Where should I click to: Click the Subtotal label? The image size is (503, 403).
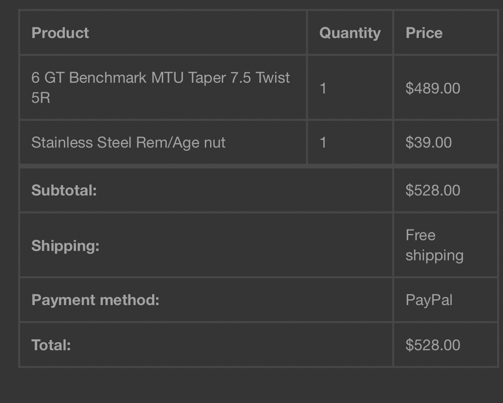click(x=64, y=190)
